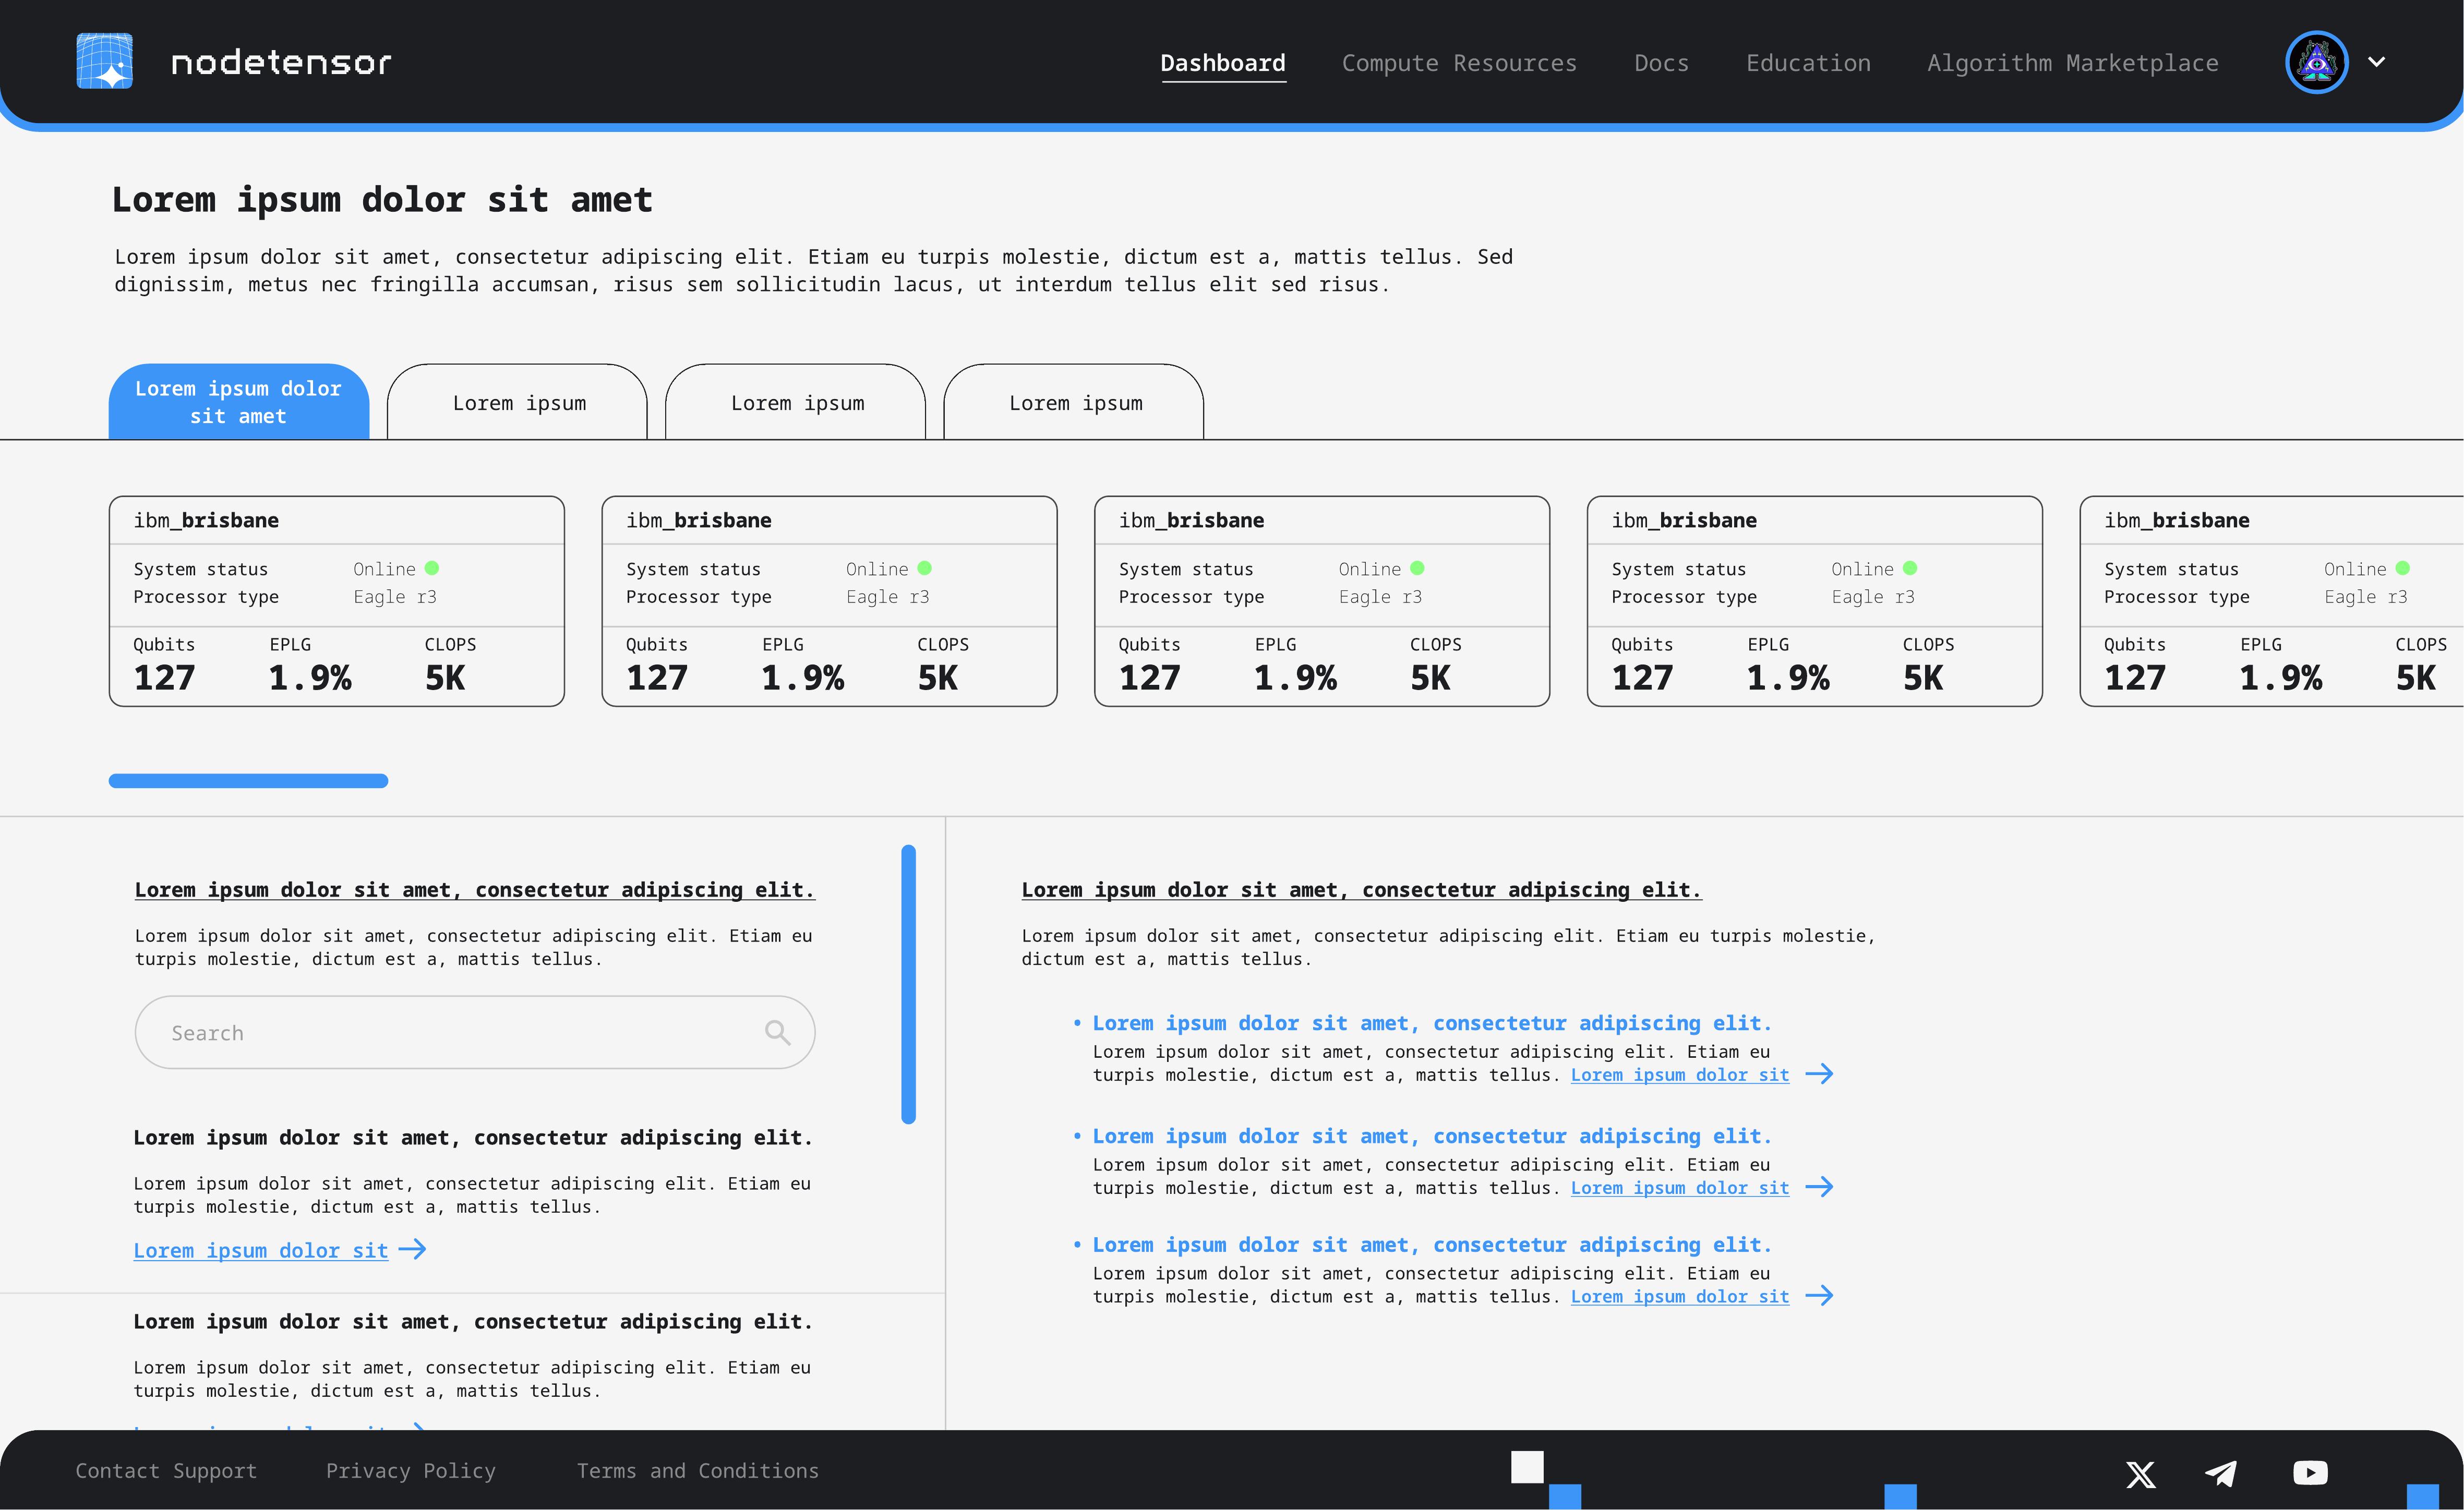The image size is (2464, 1510).
Task: Click the blue progress bar below the cards
Action: [x=248, y=780]
